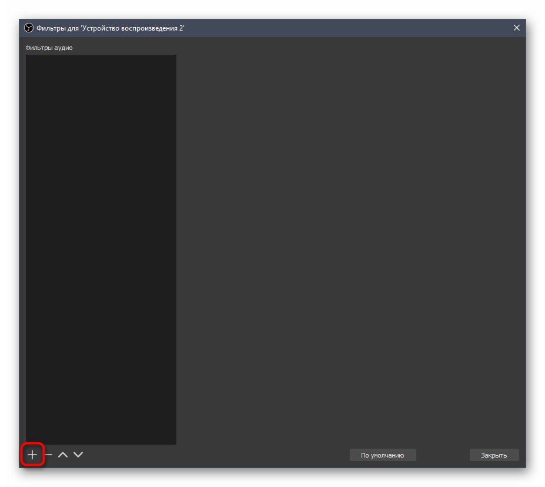This screenshot has width=545, height=487.
Task: Delete a filter using the minus button
Action: (49, 455)
